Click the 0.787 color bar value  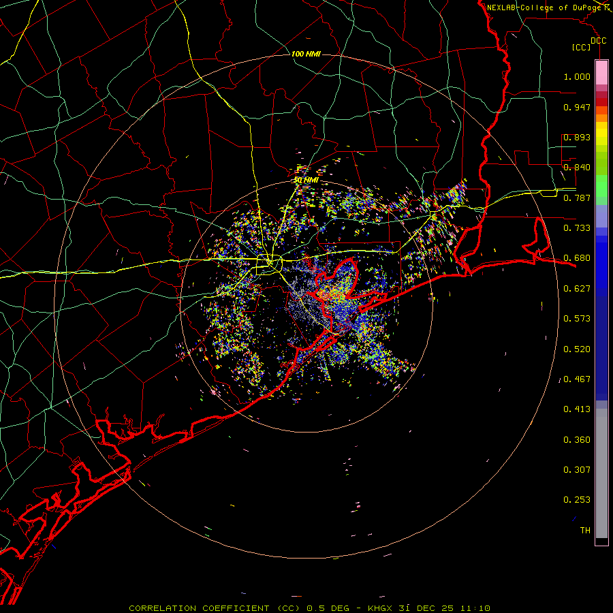(x=577, y=198)
